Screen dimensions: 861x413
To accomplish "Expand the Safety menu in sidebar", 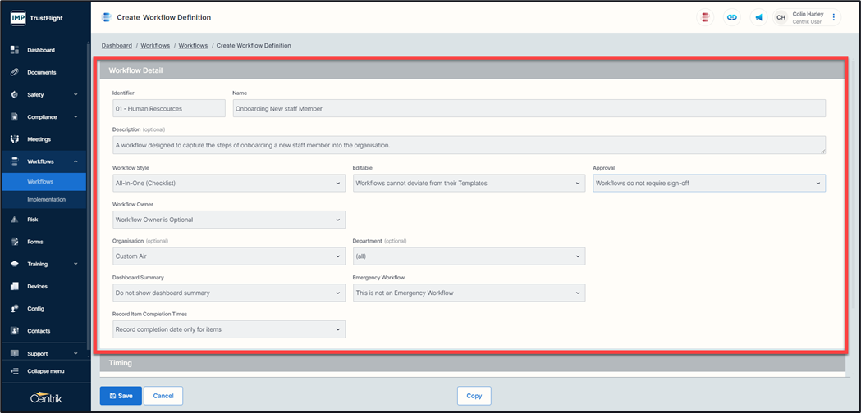I will click(45, 94).
